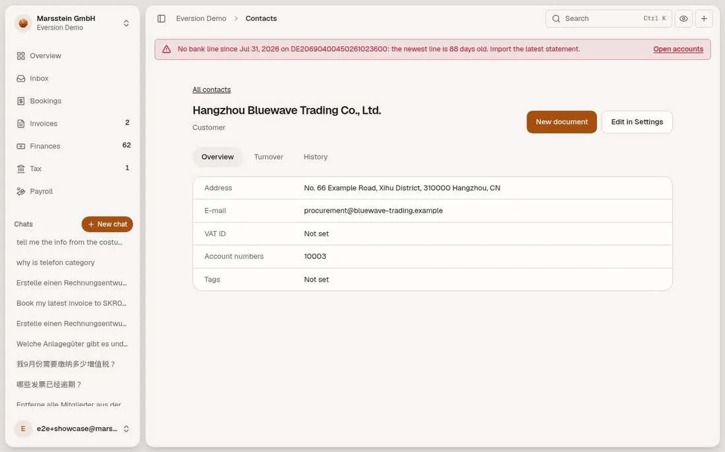The width and height of the screenshot is (725, 452).
Task: Click the Search input field
Action: (x=608, y=18)
